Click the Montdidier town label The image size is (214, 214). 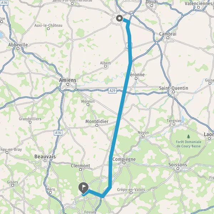(x=97, y=122)
